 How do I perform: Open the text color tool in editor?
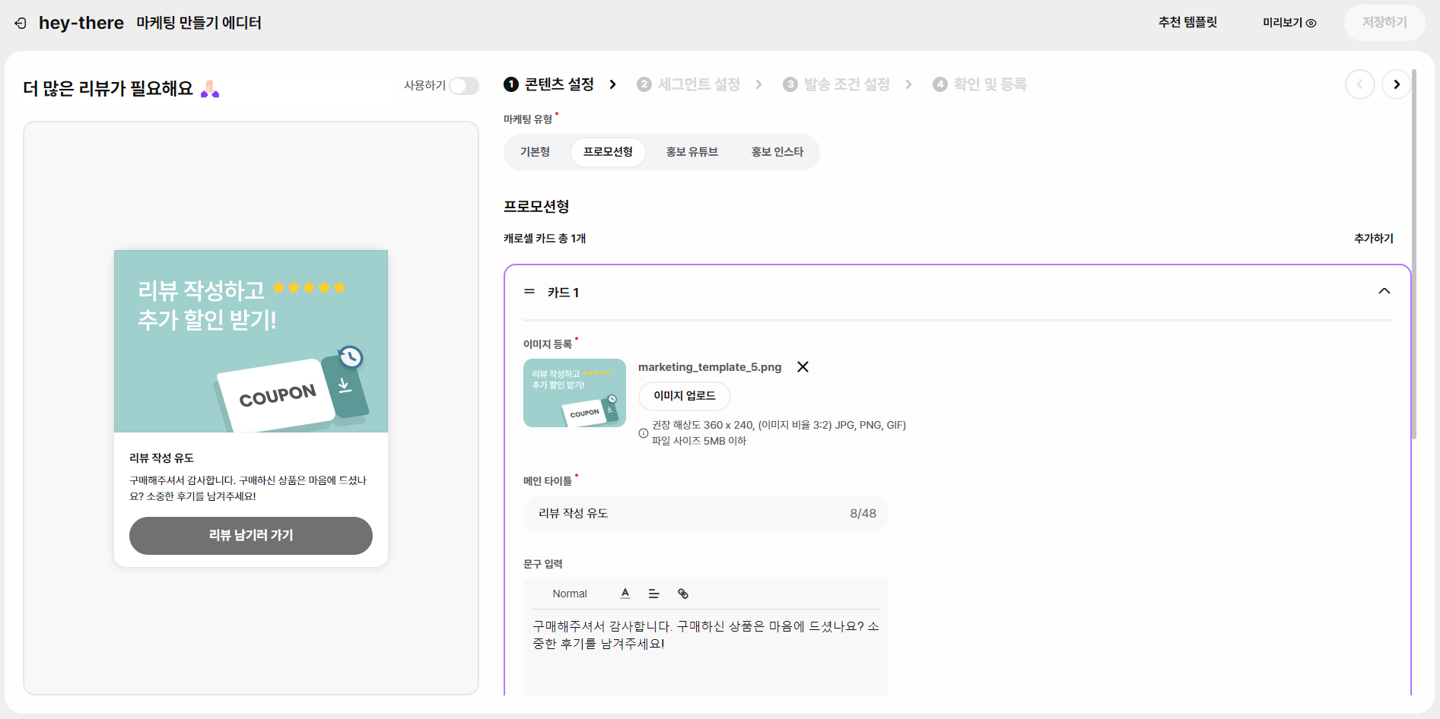point(625,594)
